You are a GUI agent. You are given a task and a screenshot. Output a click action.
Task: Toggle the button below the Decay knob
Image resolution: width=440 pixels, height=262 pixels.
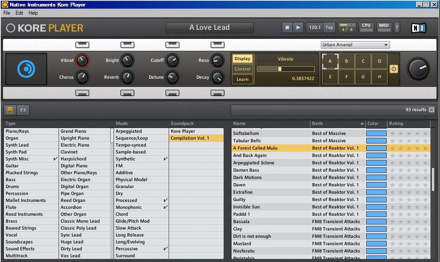click(x=218, y=93)
